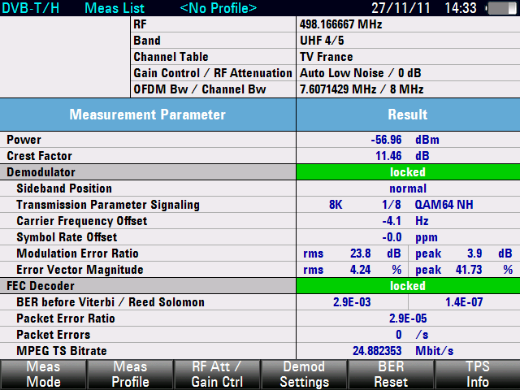Select the -0.0 ppm value
The height and width of the screenshot is (390, 520).
tap(409, 237)
